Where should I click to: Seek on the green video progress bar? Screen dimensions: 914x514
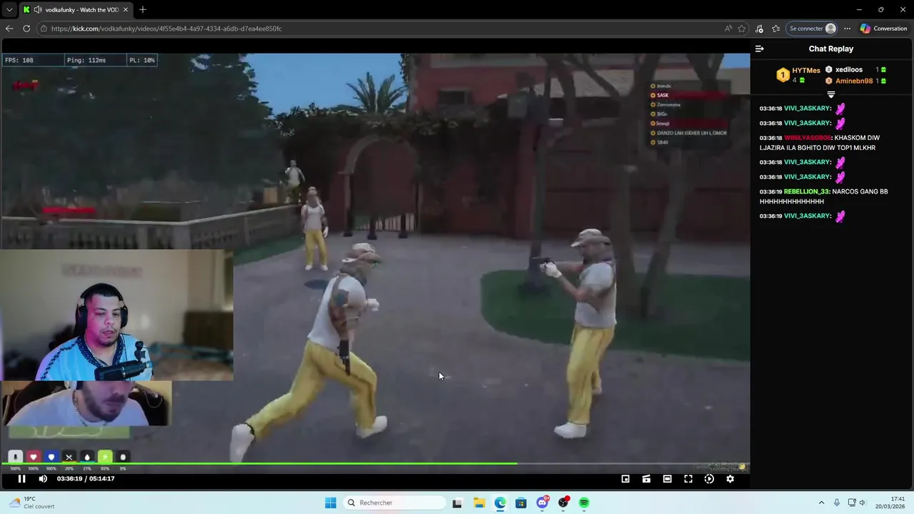375,464
